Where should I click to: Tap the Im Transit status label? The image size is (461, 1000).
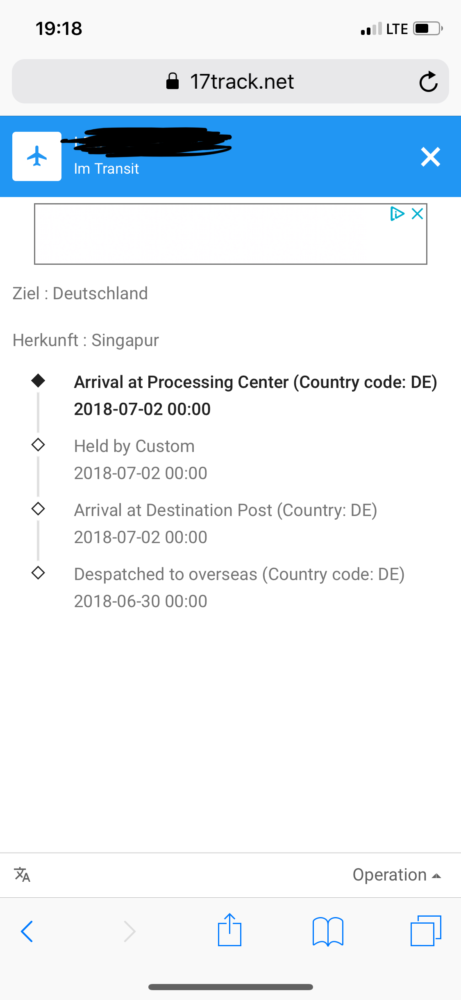tap(107, 169)
